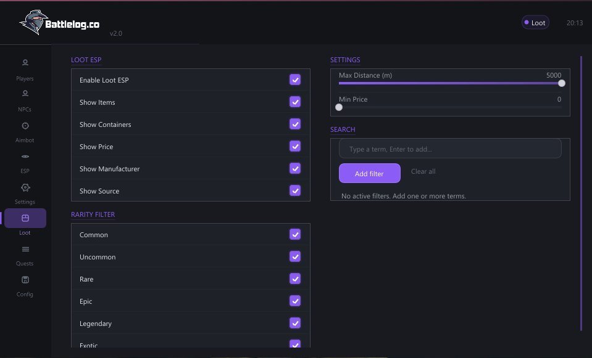
Task: Click the Battlelog.co logo
Action: pyautogui.click(x=59, y=23)
